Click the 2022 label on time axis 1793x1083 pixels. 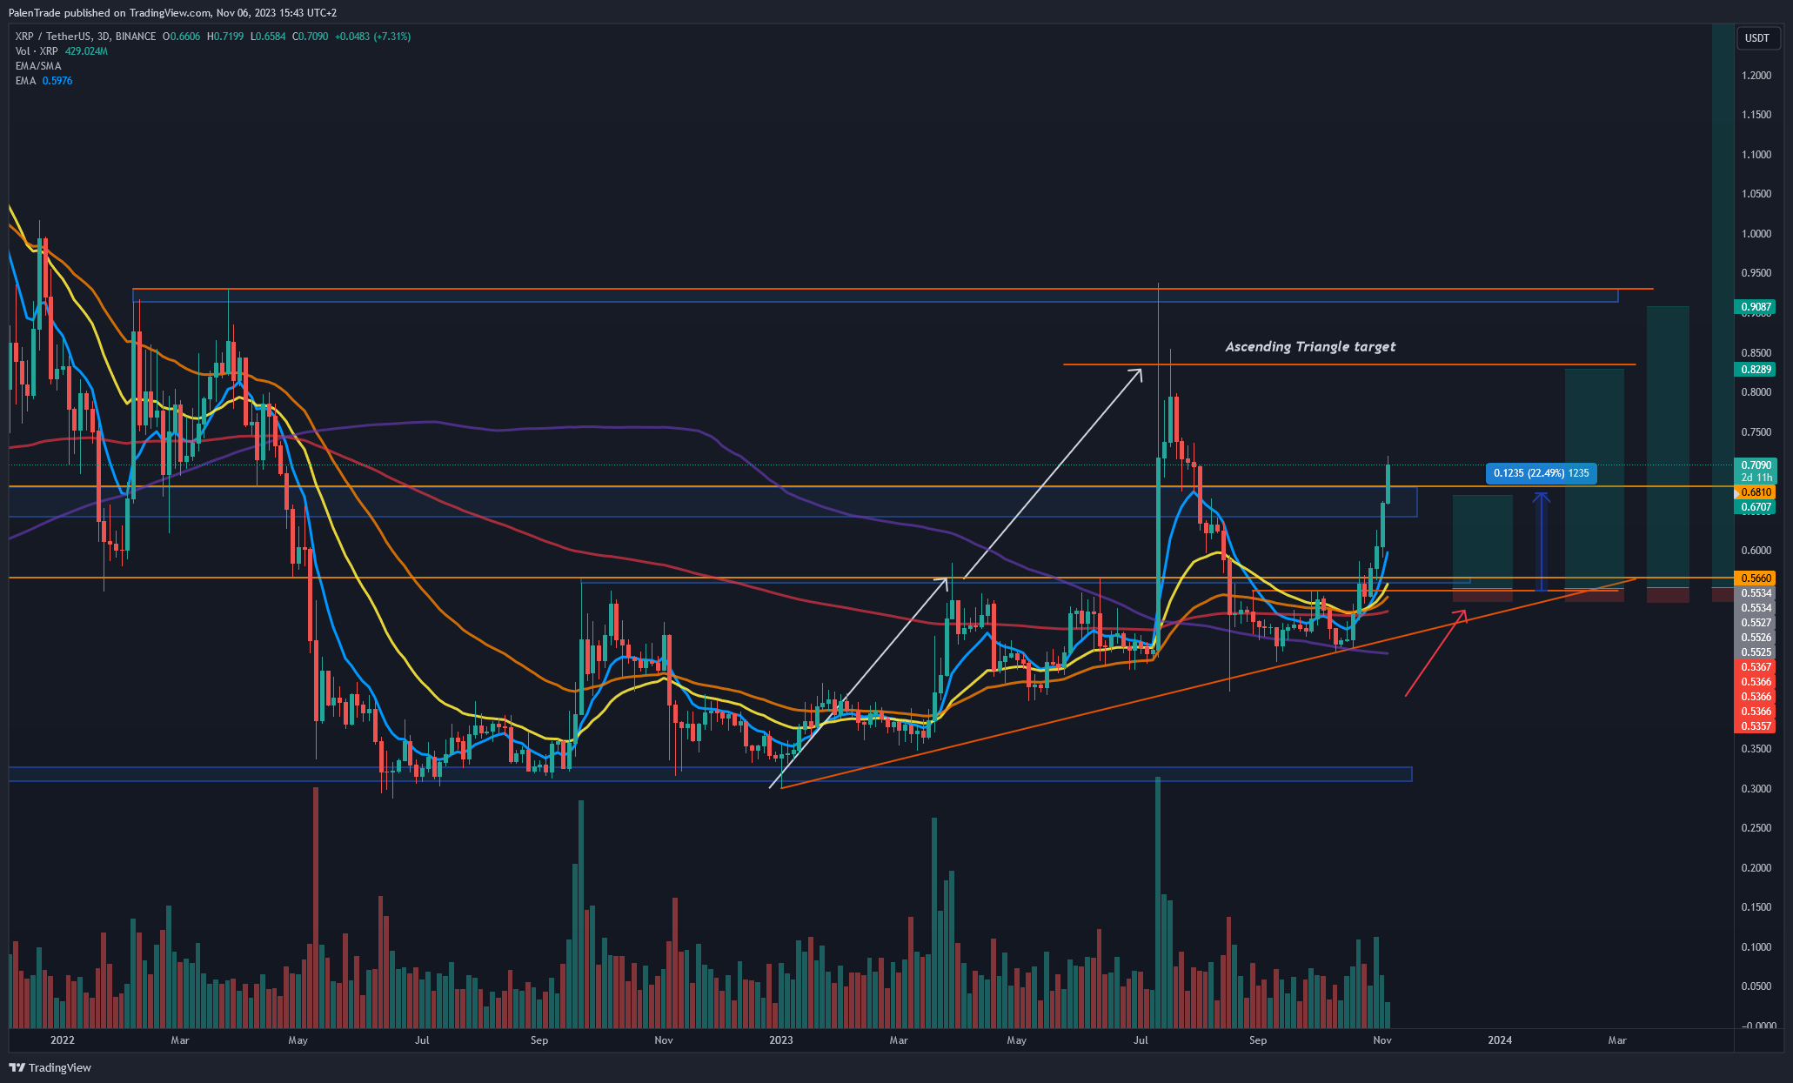[63, 1040]
